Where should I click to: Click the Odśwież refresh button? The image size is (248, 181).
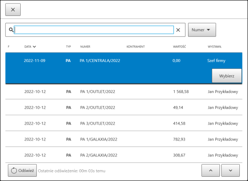click(22, 170)
